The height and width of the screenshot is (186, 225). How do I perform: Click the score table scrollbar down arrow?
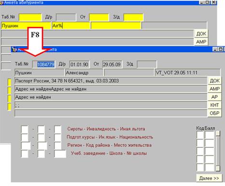coord(218,169)
